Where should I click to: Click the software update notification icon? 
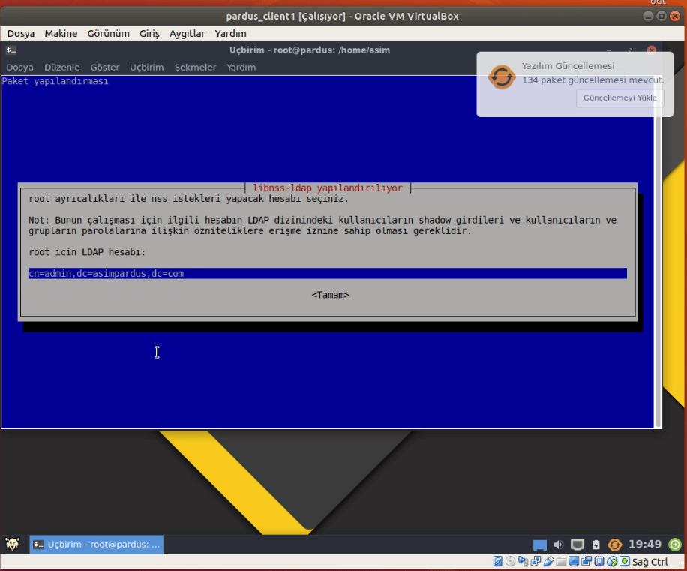click(501, 77)
